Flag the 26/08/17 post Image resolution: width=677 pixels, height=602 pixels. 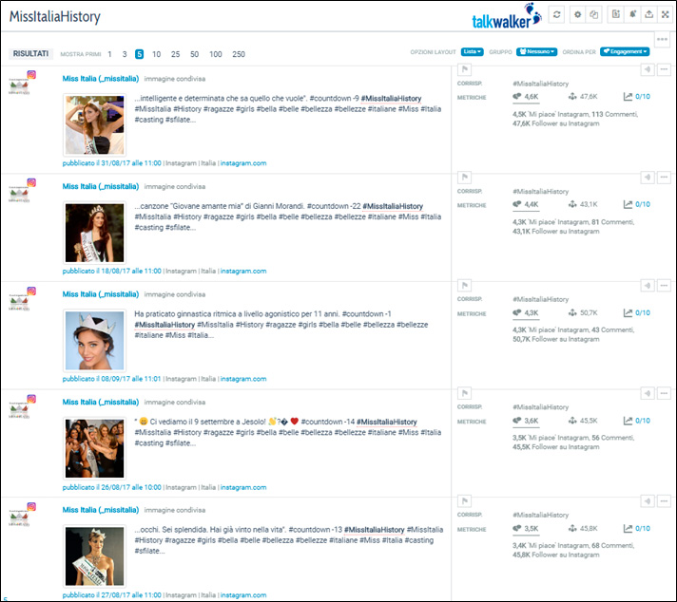pos(465,393)
